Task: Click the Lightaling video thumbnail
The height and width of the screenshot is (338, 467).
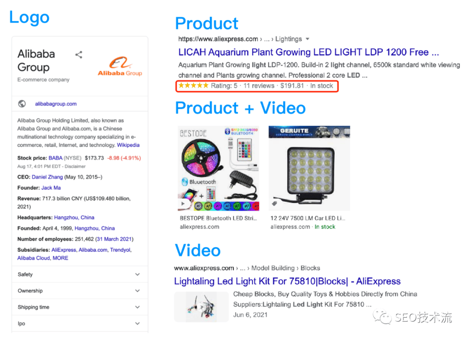Action: (x=201, y=307)
